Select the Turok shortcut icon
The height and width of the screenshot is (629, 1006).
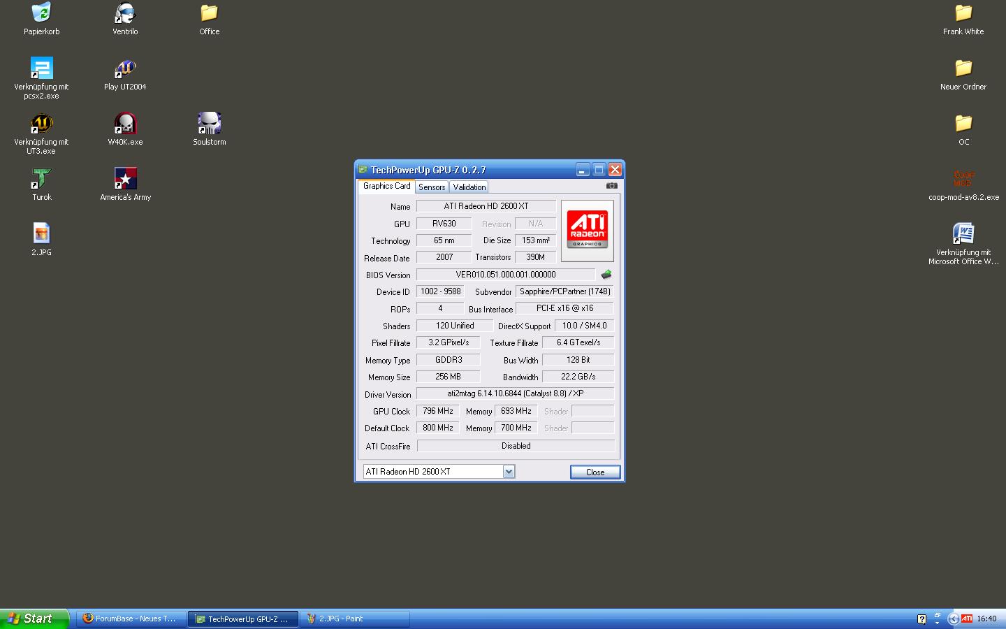click(41, 178)
